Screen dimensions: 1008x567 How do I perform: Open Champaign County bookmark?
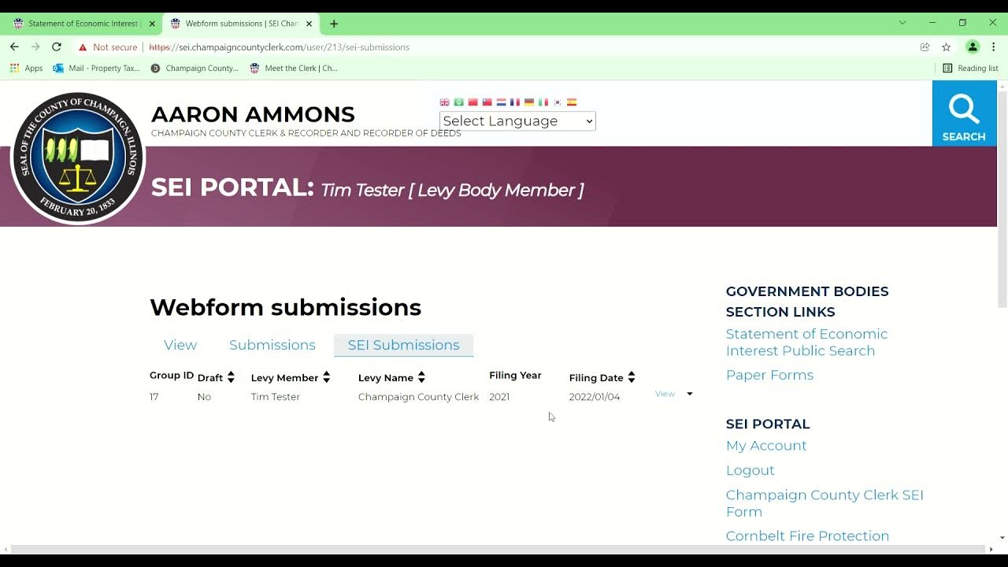click(195, 69)
